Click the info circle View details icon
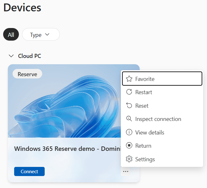The height and width of the screenshot is (188, 207). (x=129, y=133)
